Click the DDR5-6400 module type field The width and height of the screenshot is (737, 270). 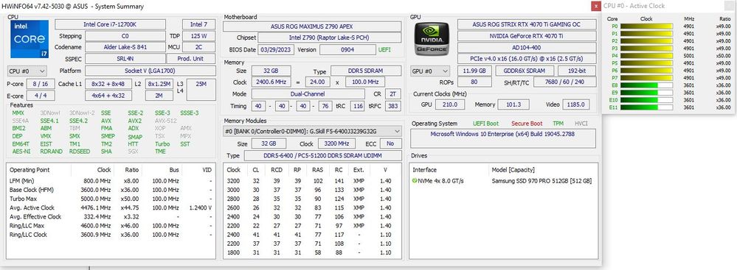(x=323, y=156)
